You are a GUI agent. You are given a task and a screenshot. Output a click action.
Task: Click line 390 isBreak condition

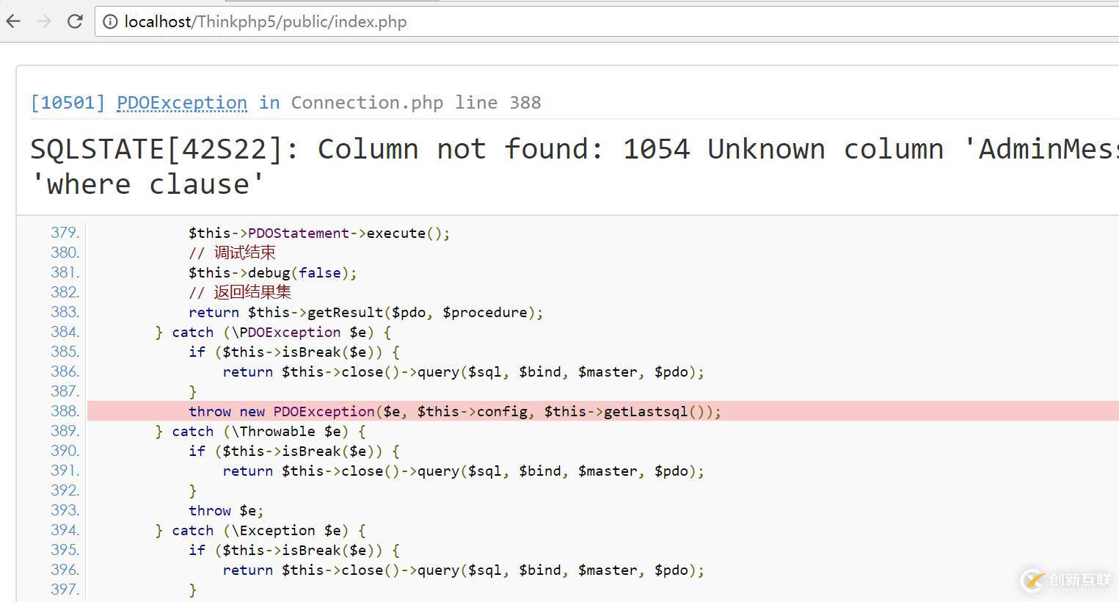click(x=294, y=451)
